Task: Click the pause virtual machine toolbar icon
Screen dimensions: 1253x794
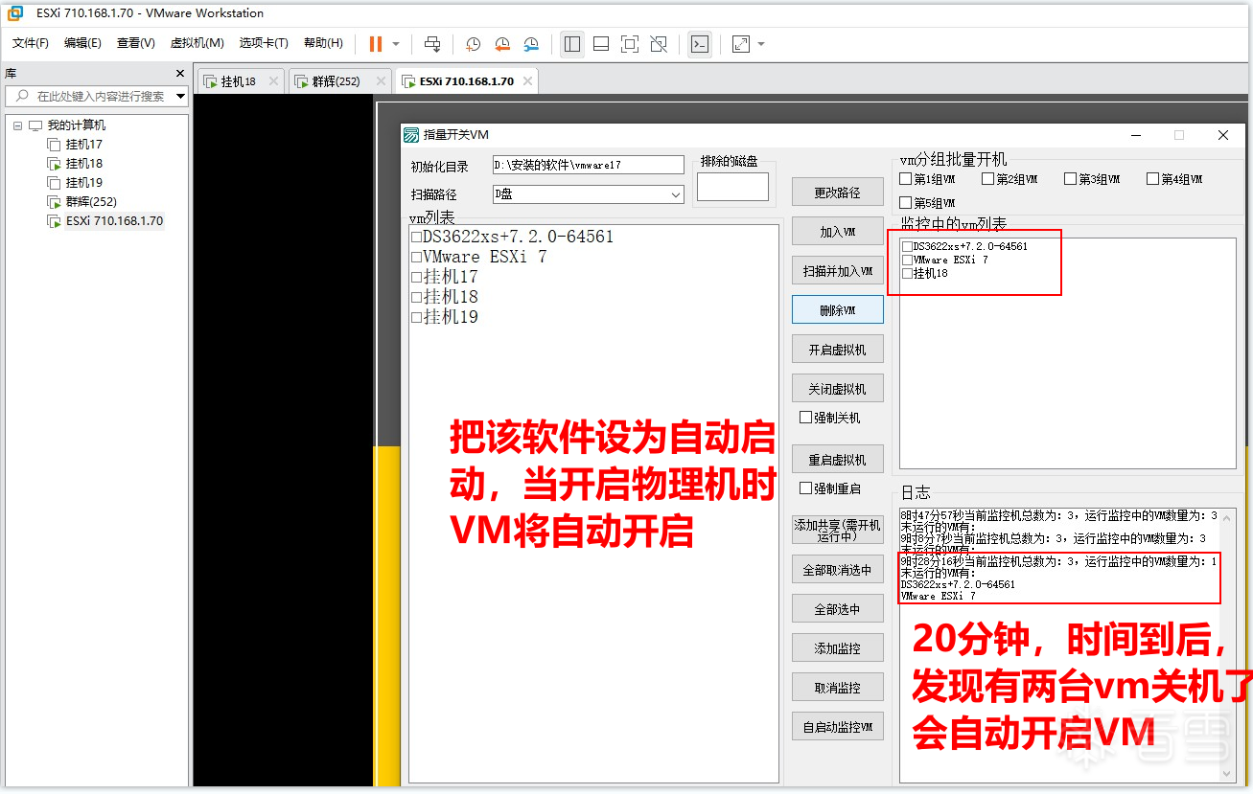Action: click(375, 43)
